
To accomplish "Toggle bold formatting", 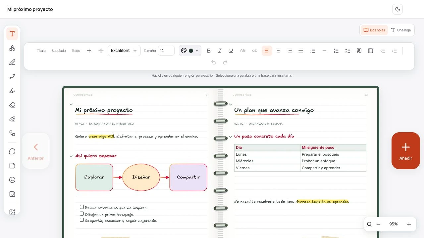I will (209, 51).
